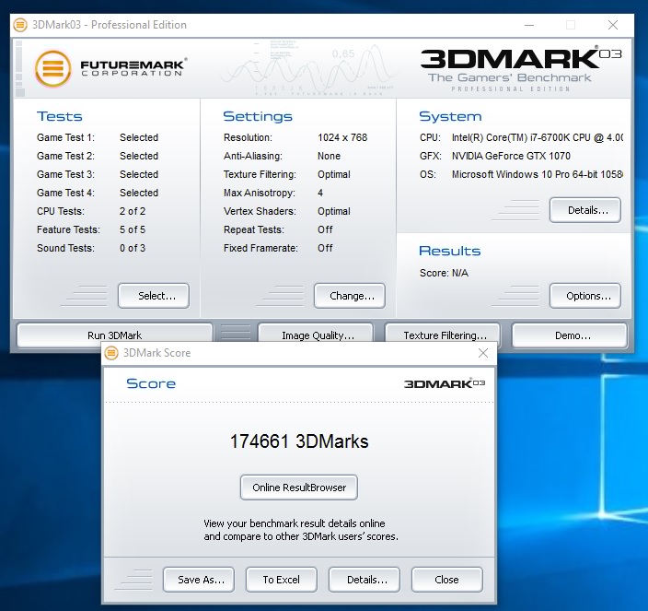
Task: Open the Image Quality... tool
Action: coord(316,335)
